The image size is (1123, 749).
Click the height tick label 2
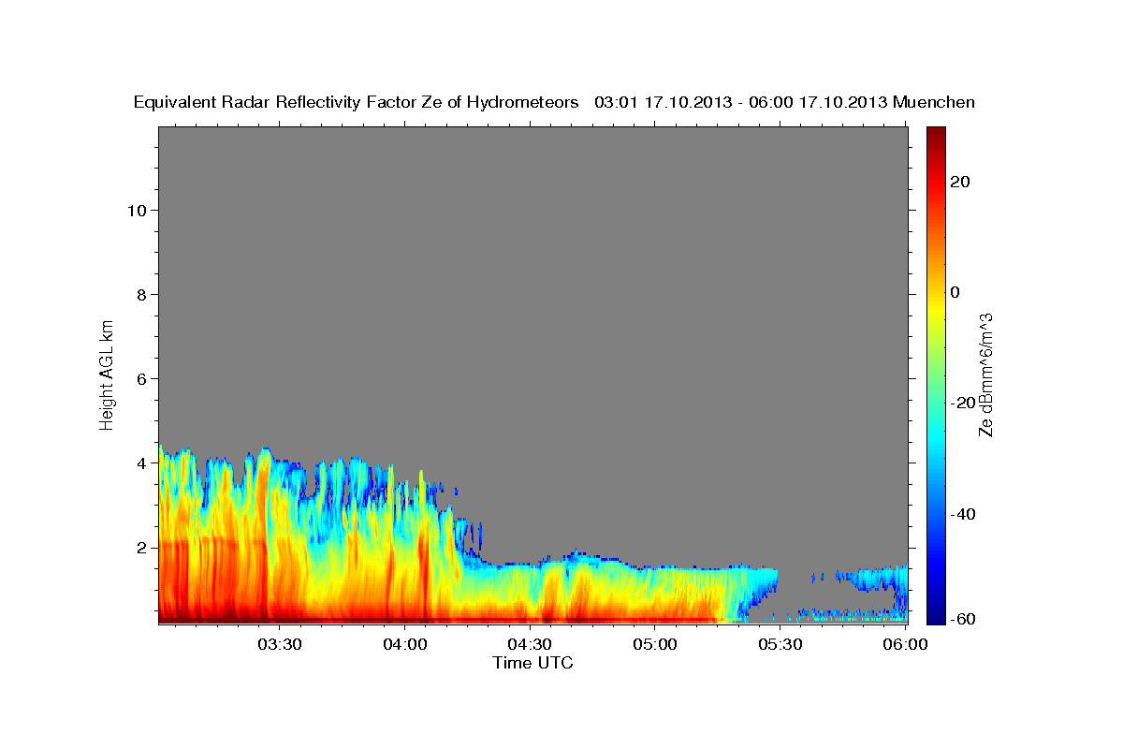click(141, 547)
